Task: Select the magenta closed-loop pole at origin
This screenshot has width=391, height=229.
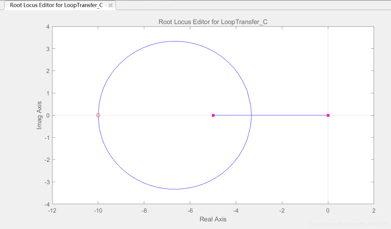Action: tap(328, 115)
